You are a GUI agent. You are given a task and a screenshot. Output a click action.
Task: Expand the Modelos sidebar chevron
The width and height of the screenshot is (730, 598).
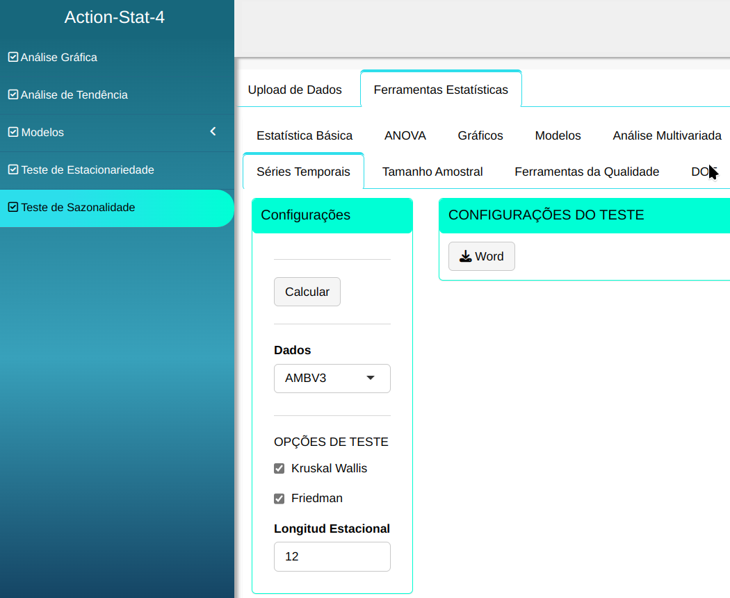pyautogui.click(x=213, y=131)
